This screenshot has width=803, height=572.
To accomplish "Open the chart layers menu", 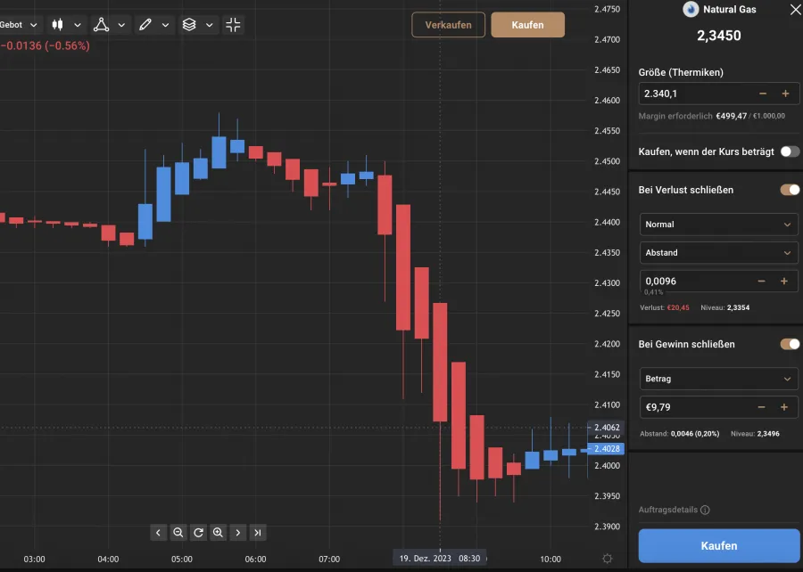I will [197, 25].
